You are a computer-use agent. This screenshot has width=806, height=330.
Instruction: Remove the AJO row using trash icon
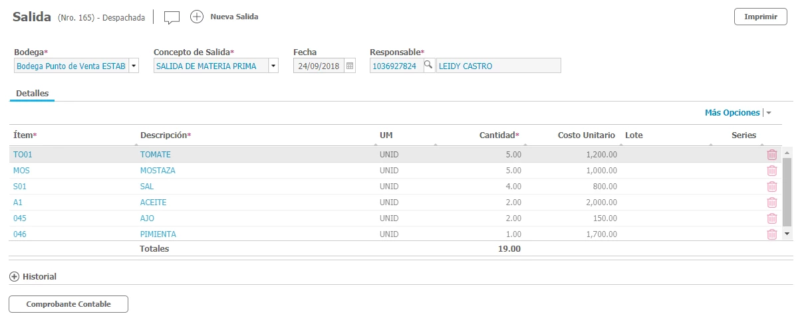[771, 218]
